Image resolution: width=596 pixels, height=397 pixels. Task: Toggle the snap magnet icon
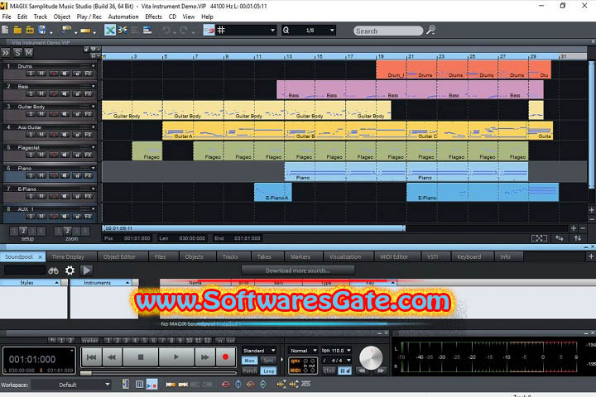point(209,30)
